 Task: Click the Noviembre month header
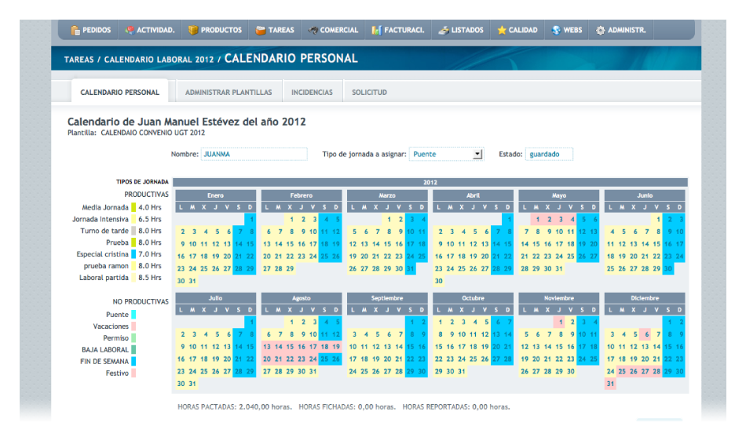[x=559, y=298]
